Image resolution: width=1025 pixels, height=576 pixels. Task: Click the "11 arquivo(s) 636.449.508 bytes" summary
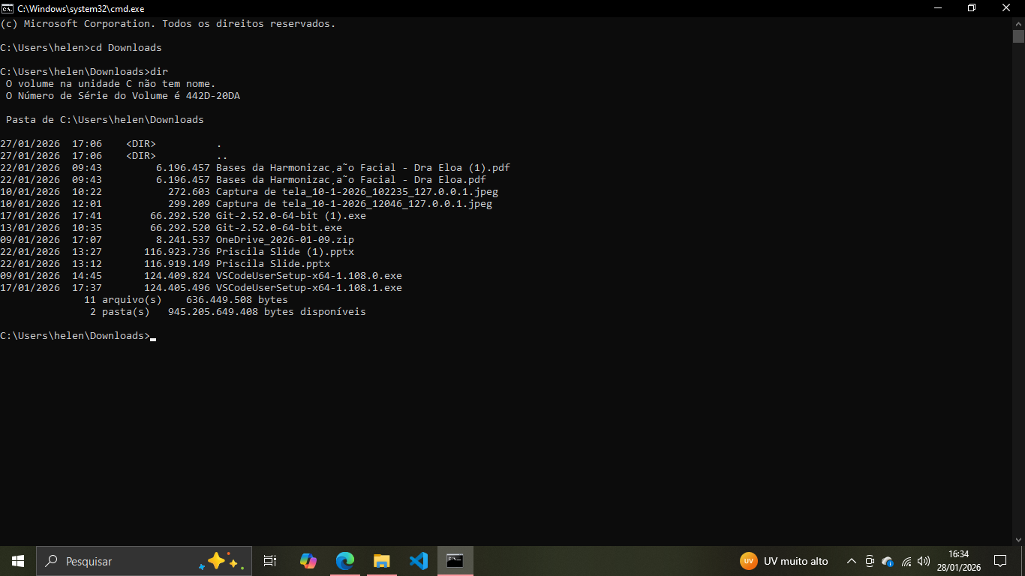coord(186,299)
